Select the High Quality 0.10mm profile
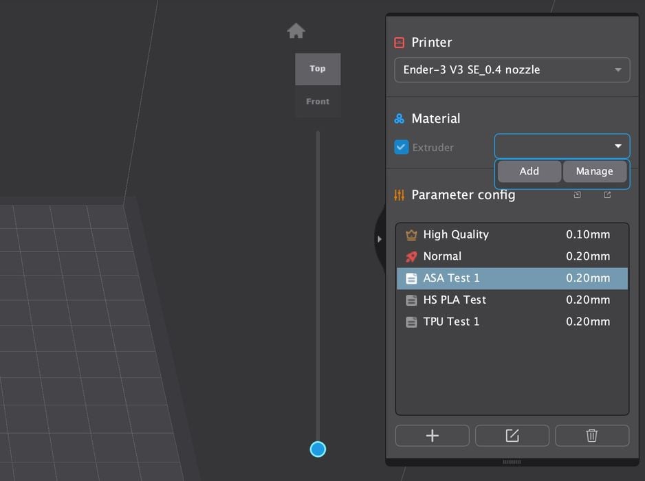 click(x=512, y=234)
